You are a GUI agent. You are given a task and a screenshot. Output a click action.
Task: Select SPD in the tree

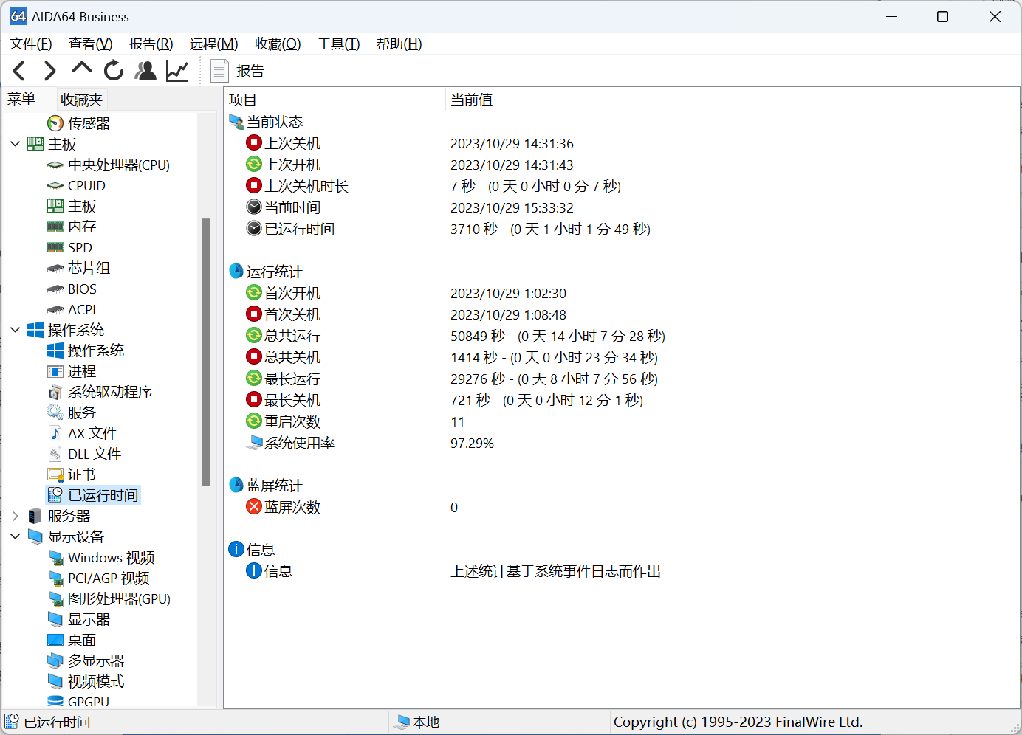(80, 248)
